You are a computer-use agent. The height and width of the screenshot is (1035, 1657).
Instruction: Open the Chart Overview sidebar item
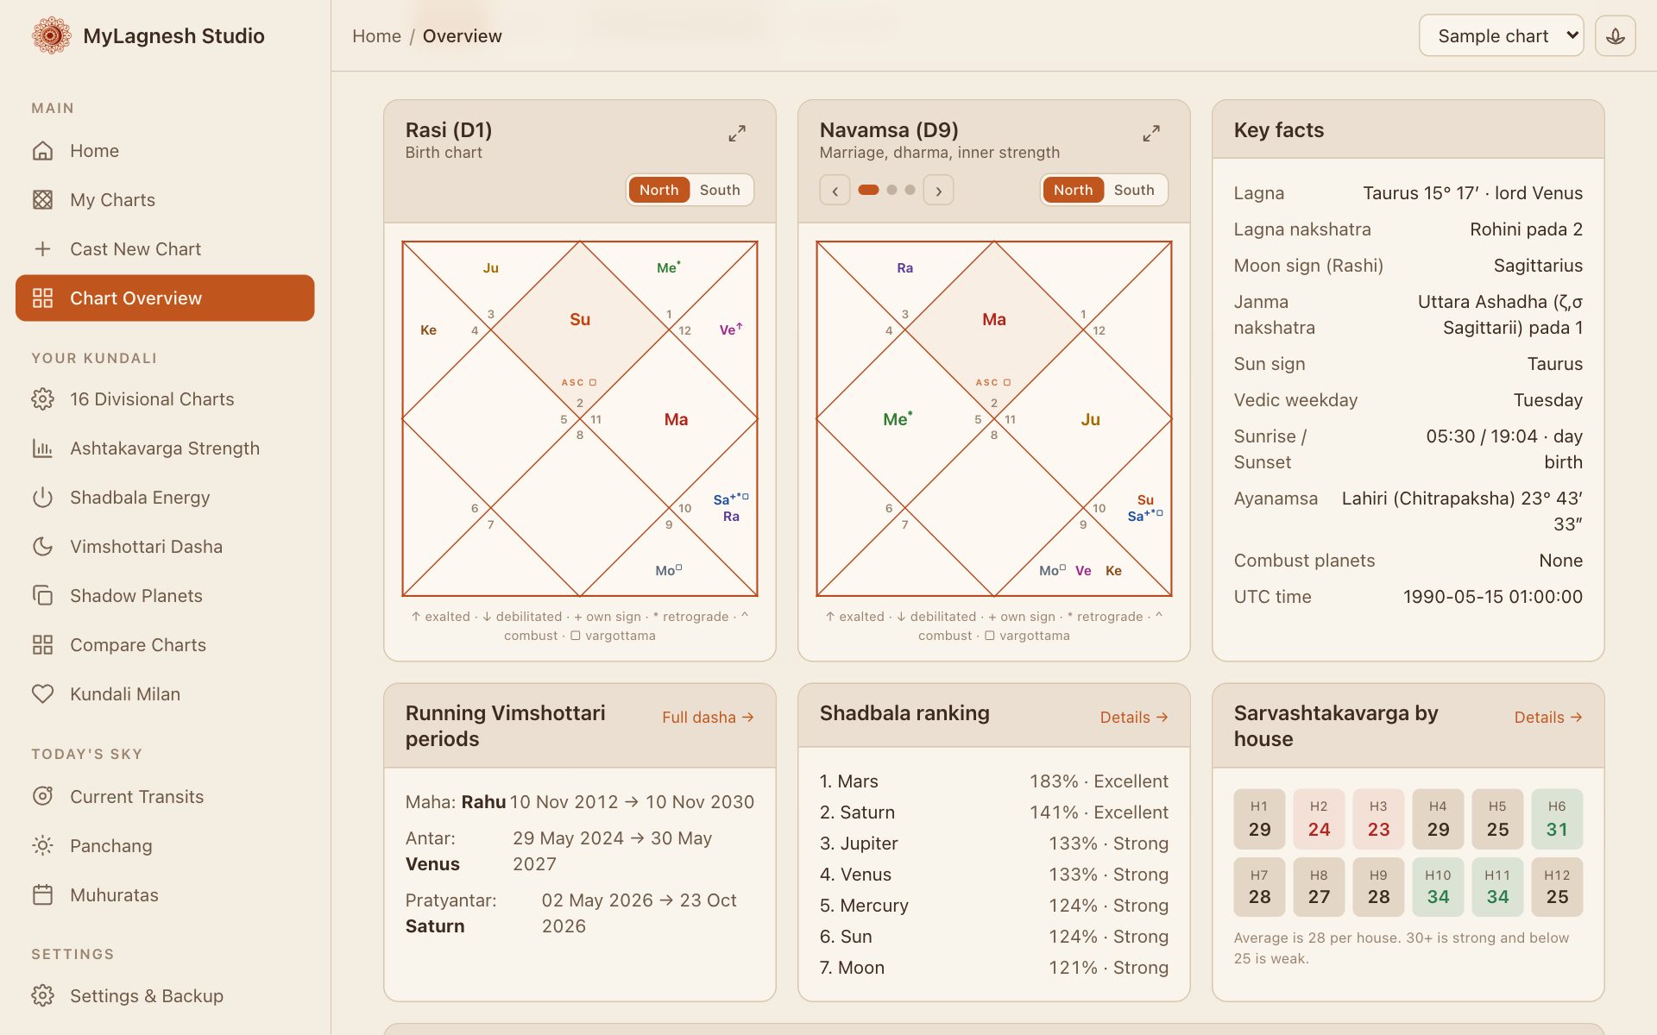point(165,298)
